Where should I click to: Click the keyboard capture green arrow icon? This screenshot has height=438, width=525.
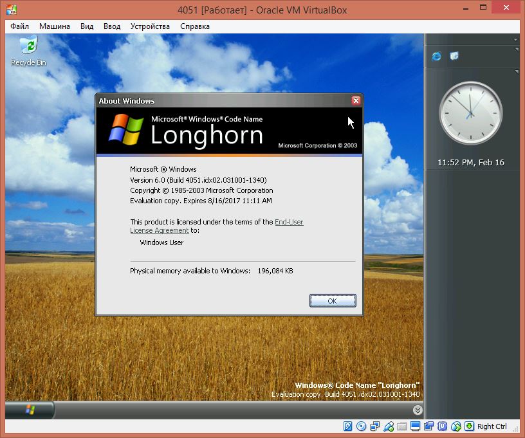470,426
